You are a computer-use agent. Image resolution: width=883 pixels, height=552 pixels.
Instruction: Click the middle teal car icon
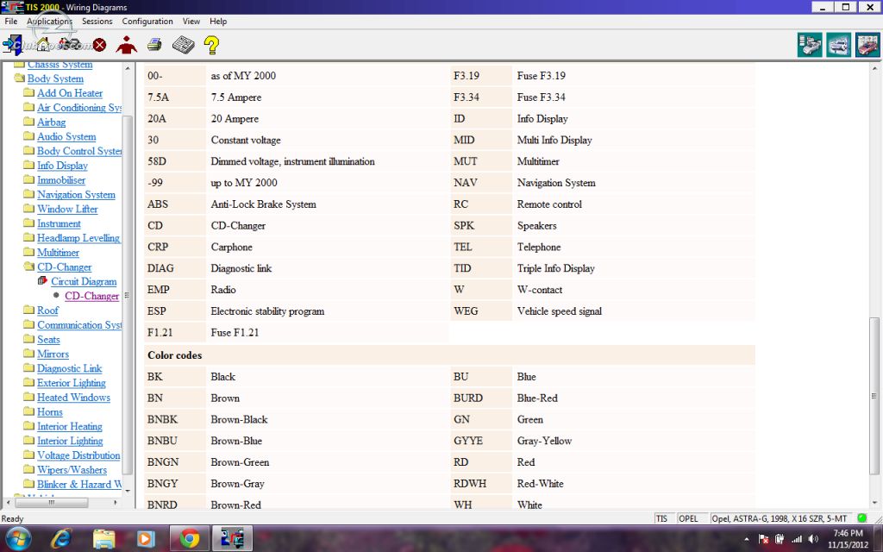pyautogui.click(x=838, y=45)
